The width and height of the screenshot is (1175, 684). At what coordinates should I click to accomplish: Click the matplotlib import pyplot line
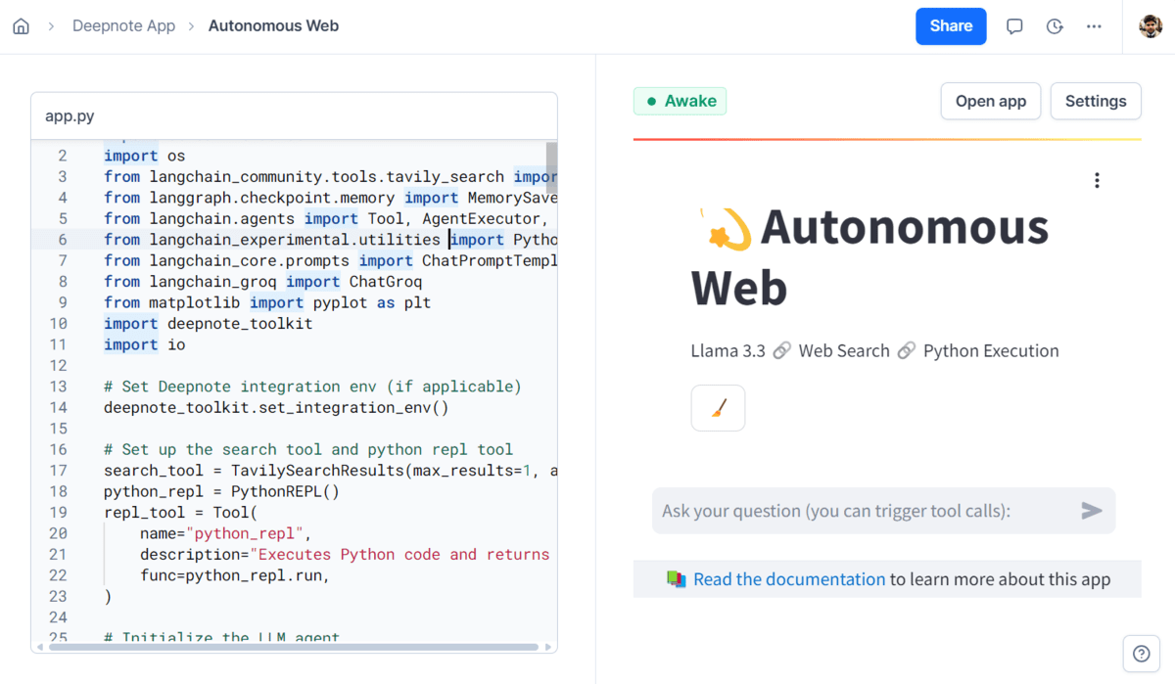[267, 303]
